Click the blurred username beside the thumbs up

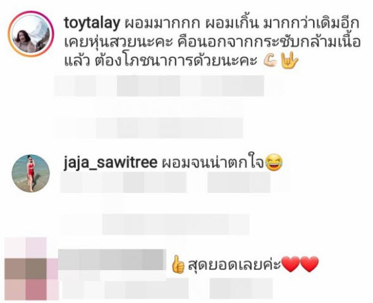tap(111, 260)
